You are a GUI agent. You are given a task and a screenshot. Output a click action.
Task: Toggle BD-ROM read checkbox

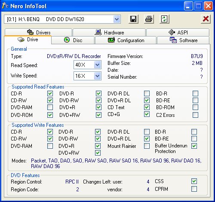pyautogui.click(x=196, y=107)
